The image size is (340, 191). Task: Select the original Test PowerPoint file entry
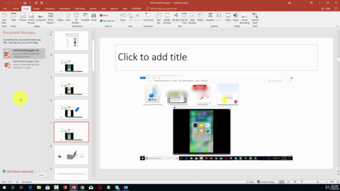[x=24, y=65]
